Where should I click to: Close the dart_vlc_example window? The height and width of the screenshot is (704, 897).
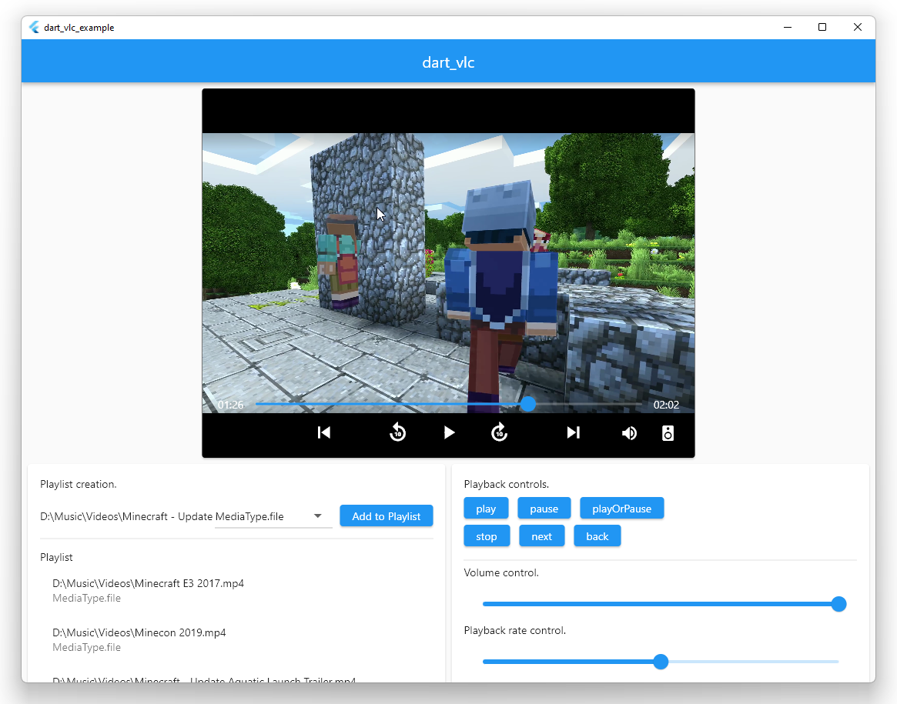pyautogui.click(x=858, y=27)
